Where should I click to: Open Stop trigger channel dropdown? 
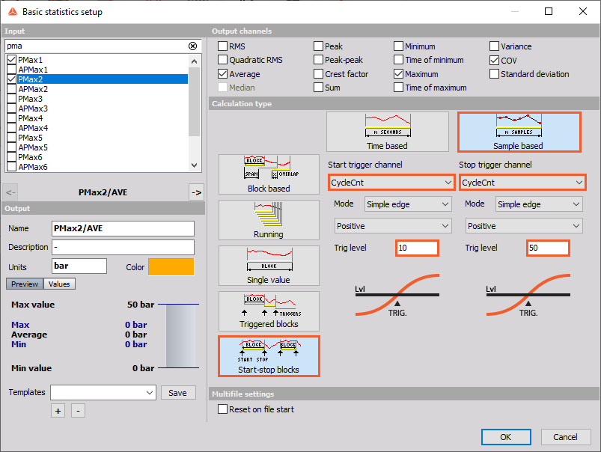(x=523, y=183)
